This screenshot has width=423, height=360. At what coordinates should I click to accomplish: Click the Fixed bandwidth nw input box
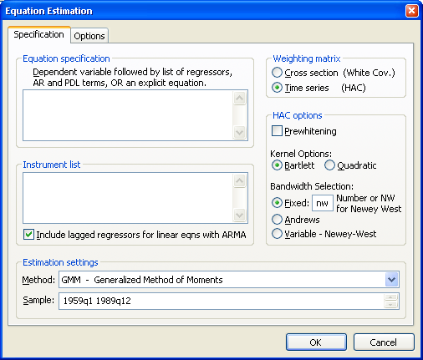323,203
